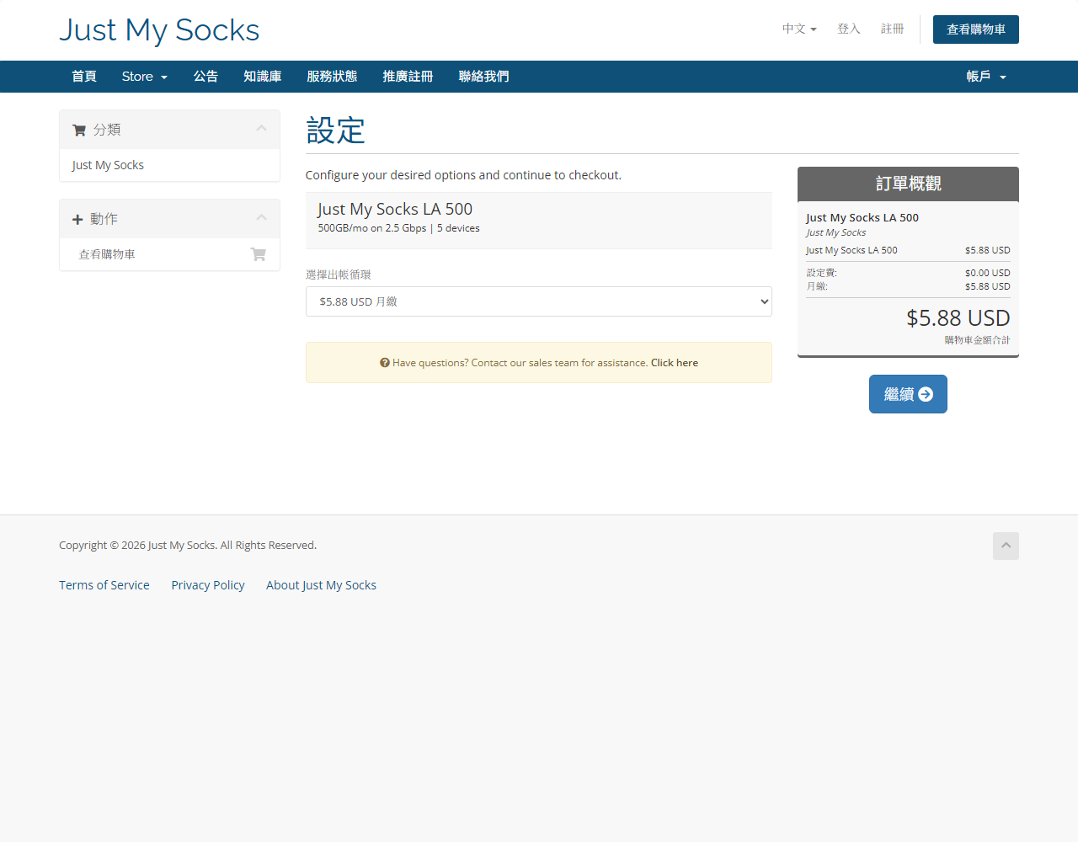Click the 設定費 $0.00 USD value
Screen dimensions: 1078x842
tap(988, 273)
